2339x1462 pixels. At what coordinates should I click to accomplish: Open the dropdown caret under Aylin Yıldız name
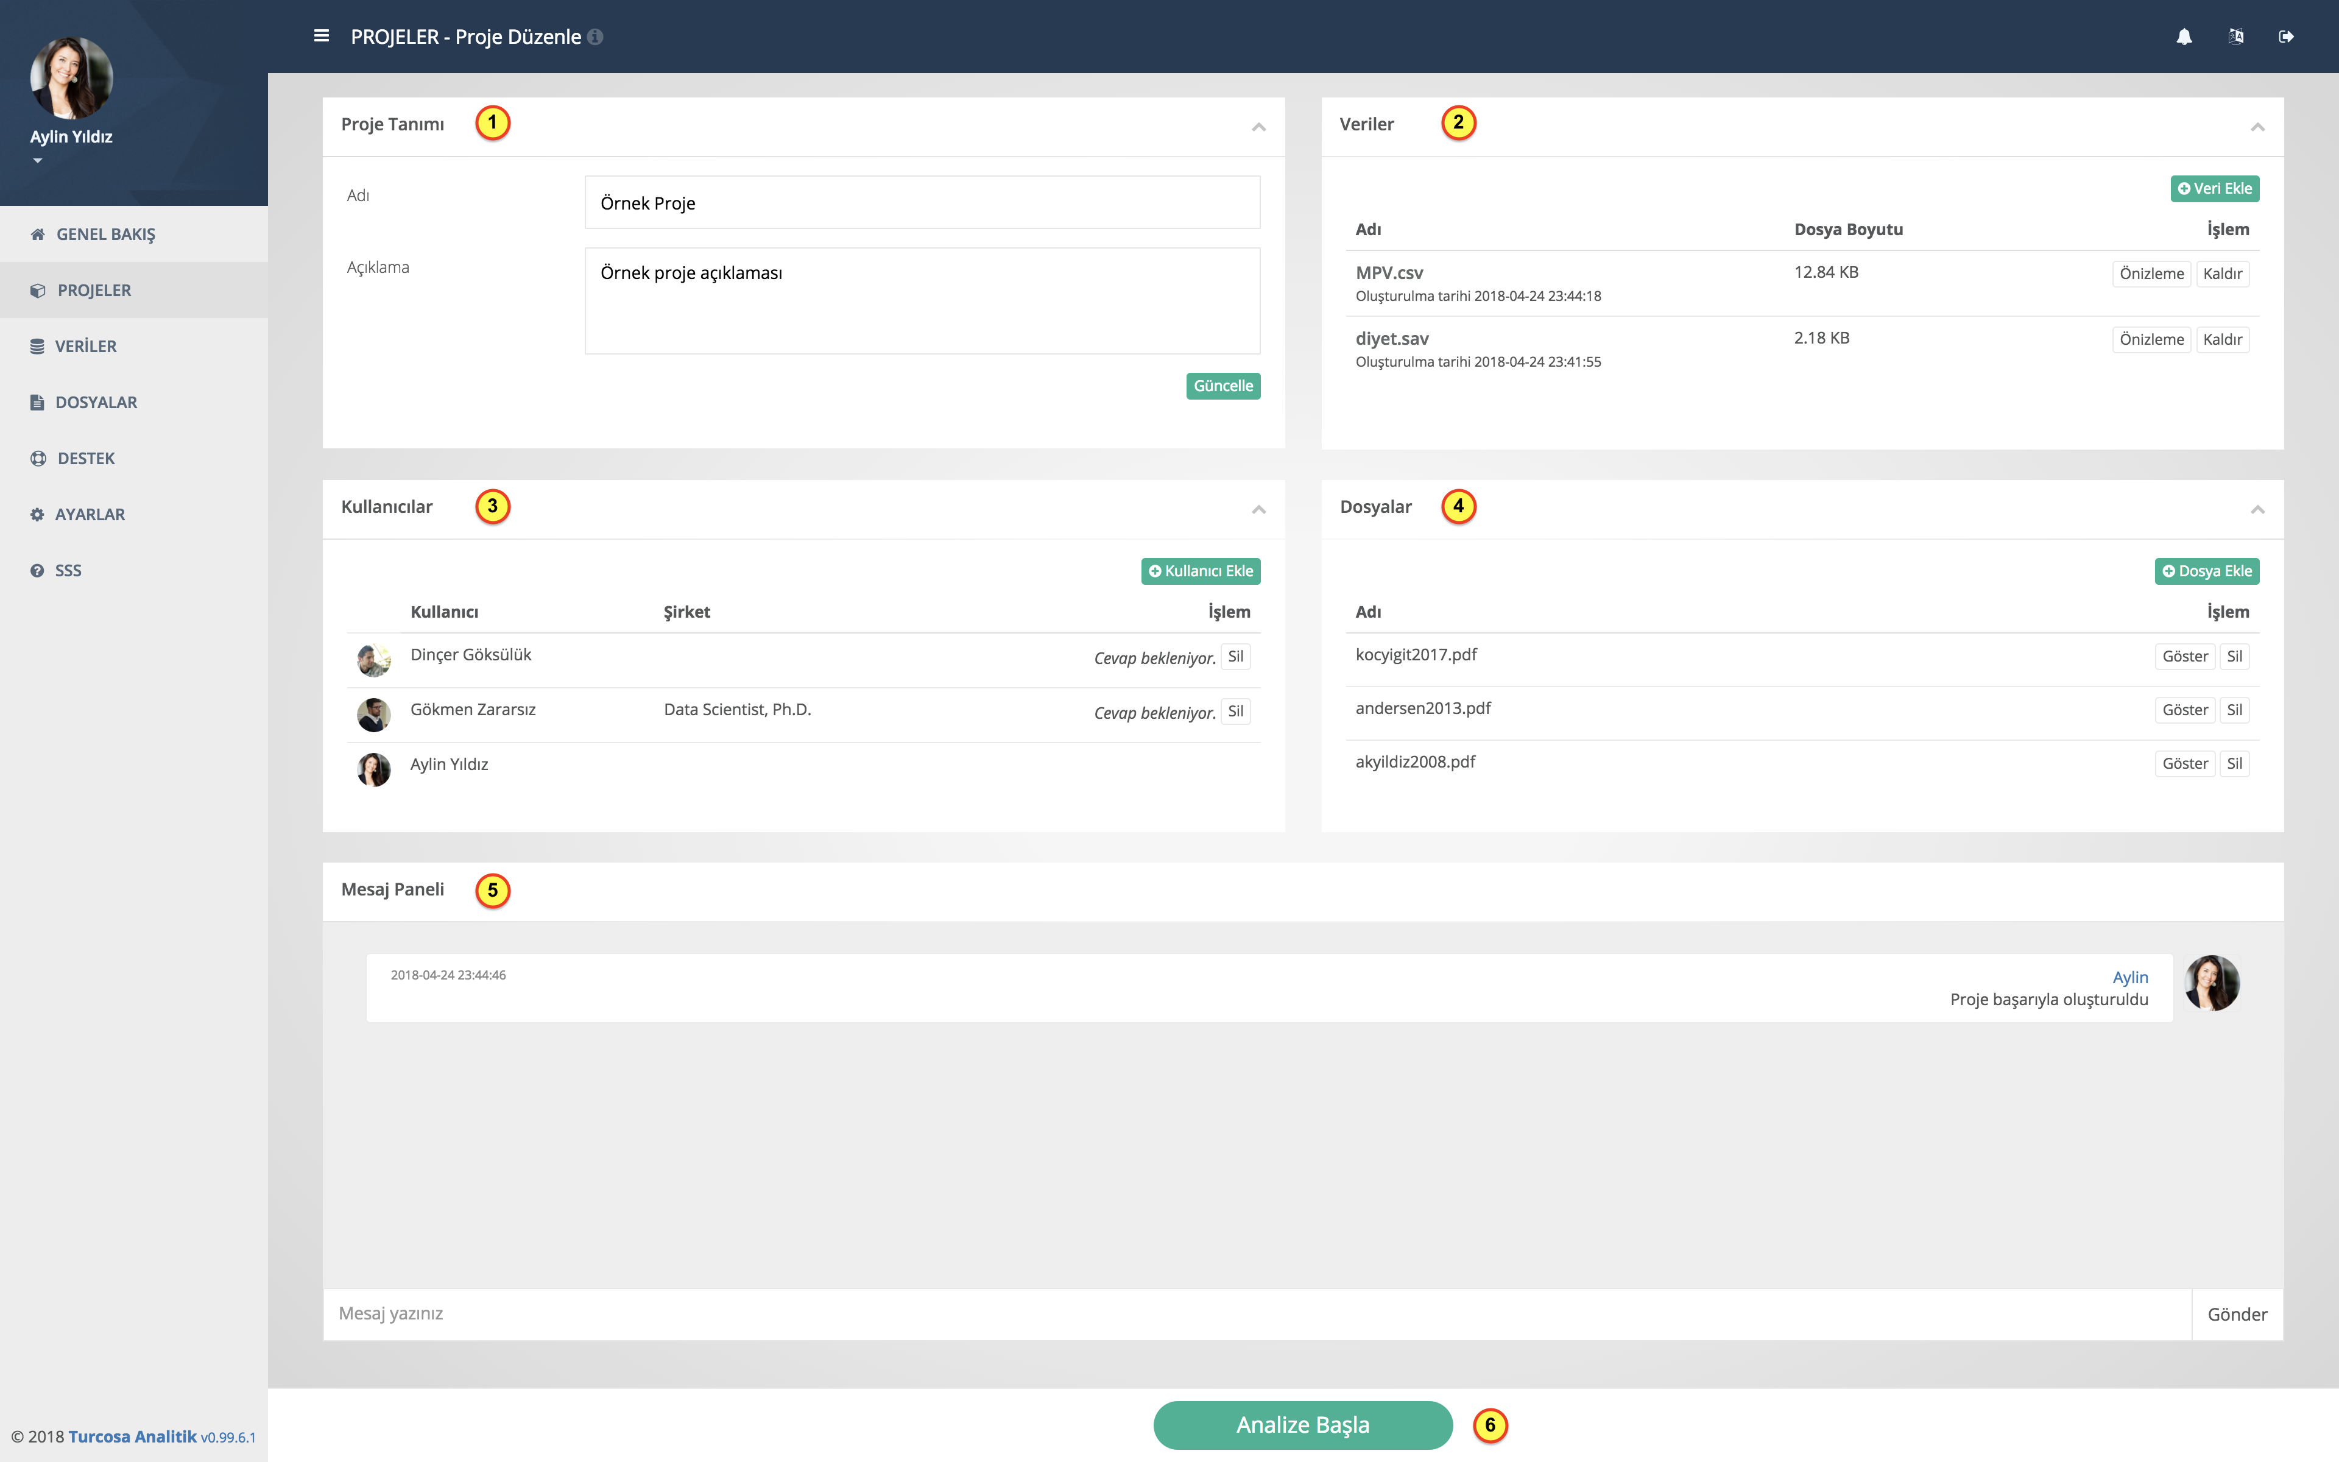click(x=38, y=160)
